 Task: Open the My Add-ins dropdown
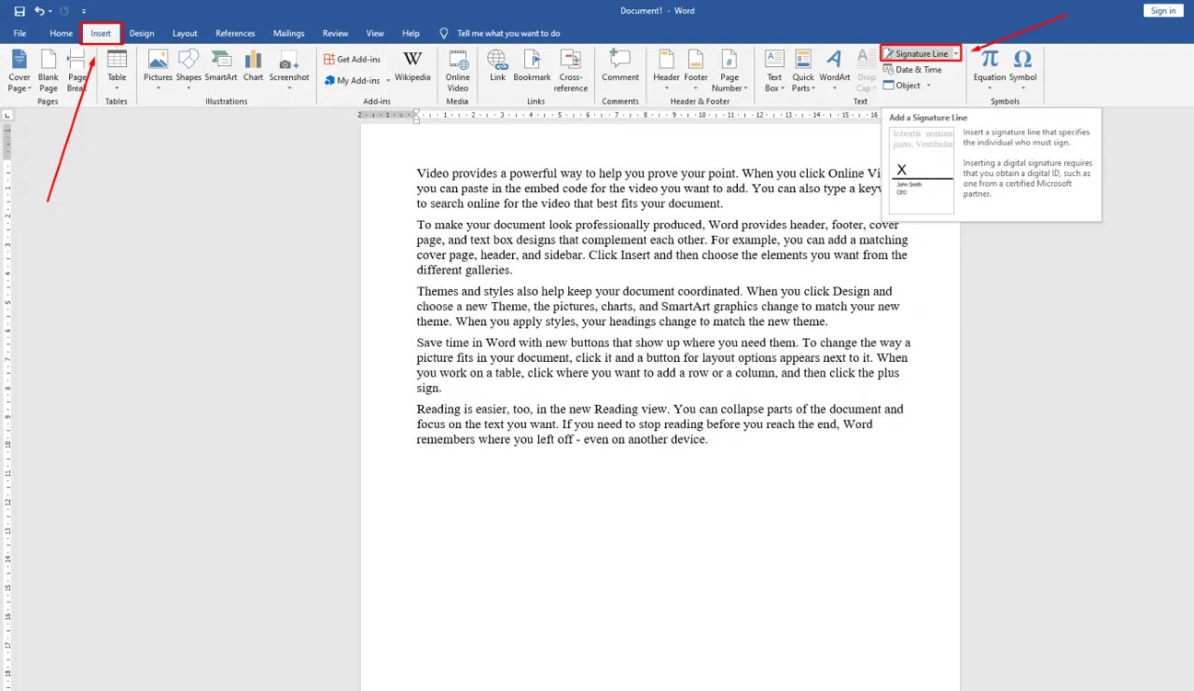(388, 81)
